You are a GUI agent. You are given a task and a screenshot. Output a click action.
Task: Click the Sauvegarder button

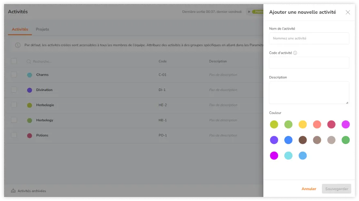pyautogui.click(x=336, y=189)
